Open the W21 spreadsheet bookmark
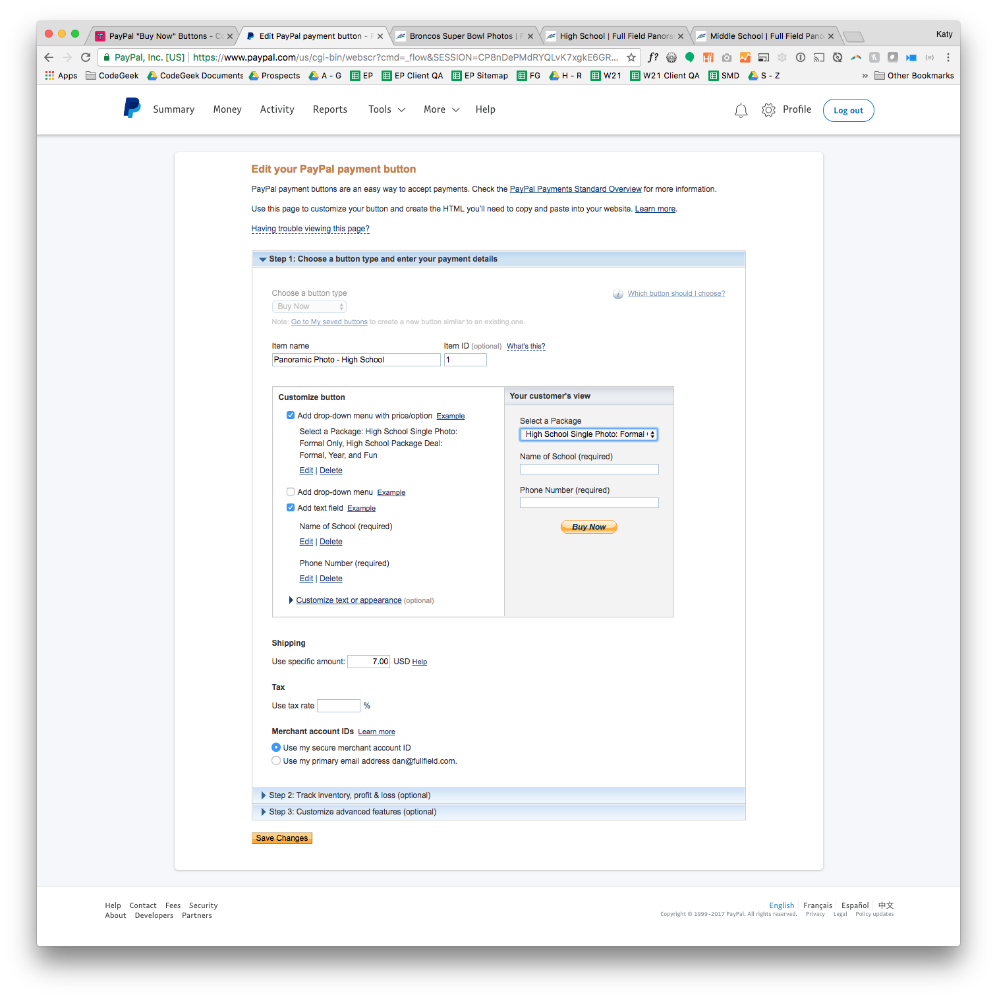 (x=606, y=76)
